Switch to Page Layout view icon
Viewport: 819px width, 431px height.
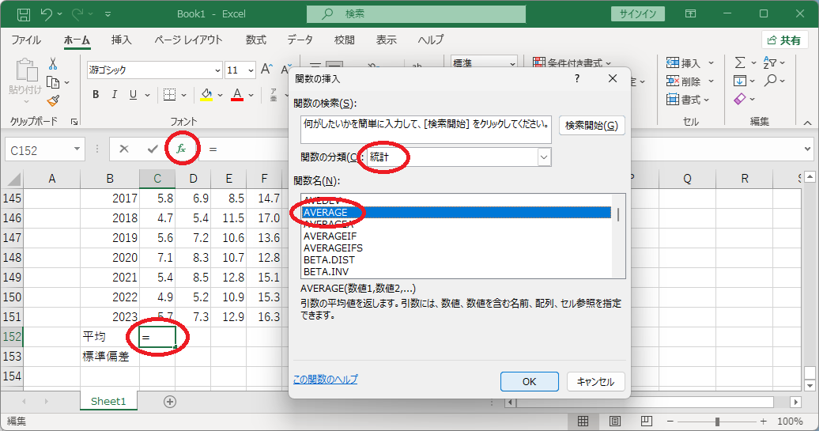pos(615,421)
